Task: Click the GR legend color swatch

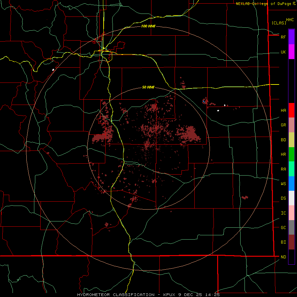Action: tap(291, 125)
